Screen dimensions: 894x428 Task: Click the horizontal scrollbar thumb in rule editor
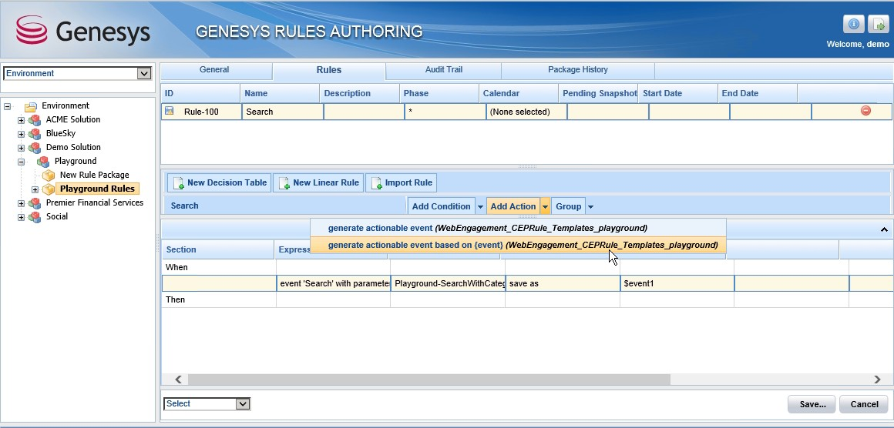(x=429, y=379)
